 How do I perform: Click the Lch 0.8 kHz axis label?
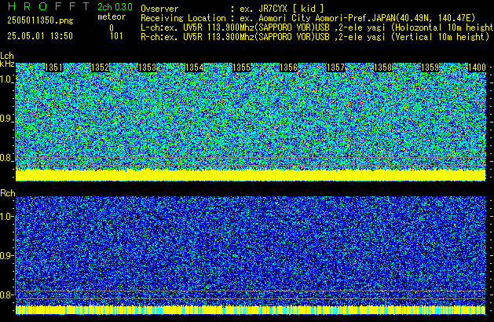click(6, 158)
